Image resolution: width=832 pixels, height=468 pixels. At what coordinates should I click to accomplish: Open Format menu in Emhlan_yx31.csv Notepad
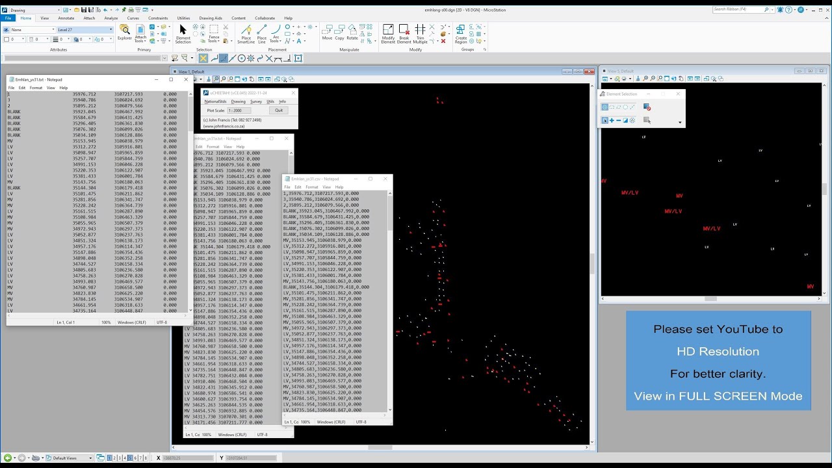[x=312, y=187]
